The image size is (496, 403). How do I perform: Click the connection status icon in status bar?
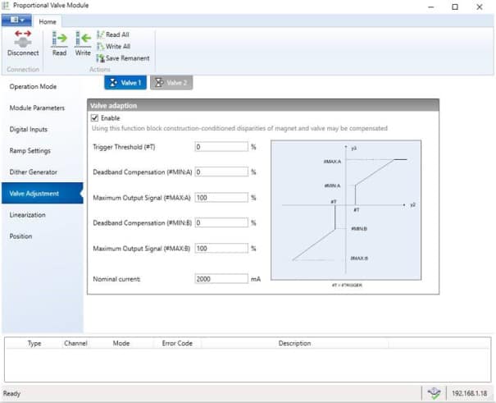coord(434,393)
